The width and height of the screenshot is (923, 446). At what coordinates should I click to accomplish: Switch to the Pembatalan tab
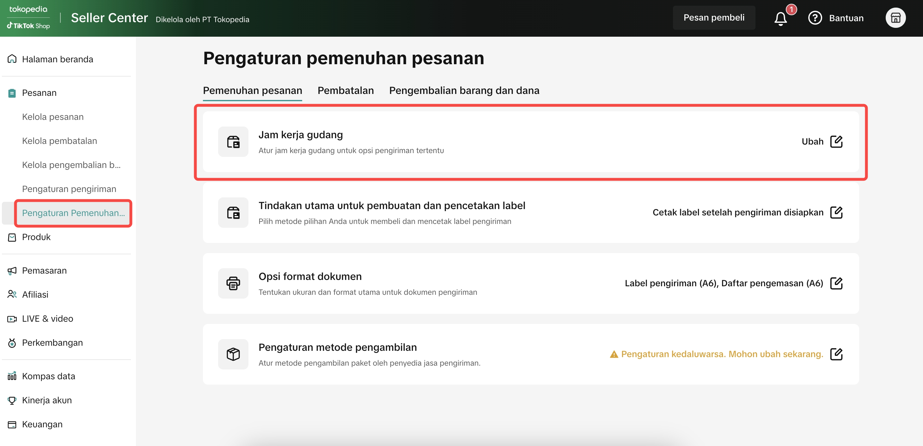(x=345, y=90)
